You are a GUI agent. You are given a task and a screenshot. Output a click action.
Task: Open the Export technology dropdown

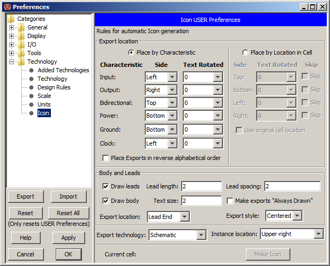pyautogui.click(x=201, y=234)
